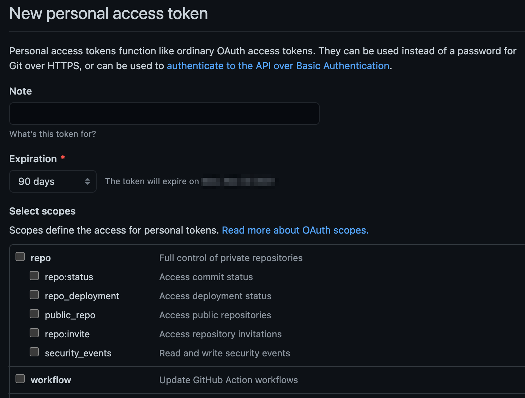Viewport: 525px width, 398px height.
Task: Enable the repo:invite checkbox
Action: [x=34, y=333]
